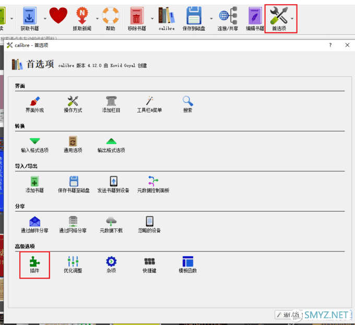
Task: Open 保存书籍至磁盘 settings
Action: (74, 185)
